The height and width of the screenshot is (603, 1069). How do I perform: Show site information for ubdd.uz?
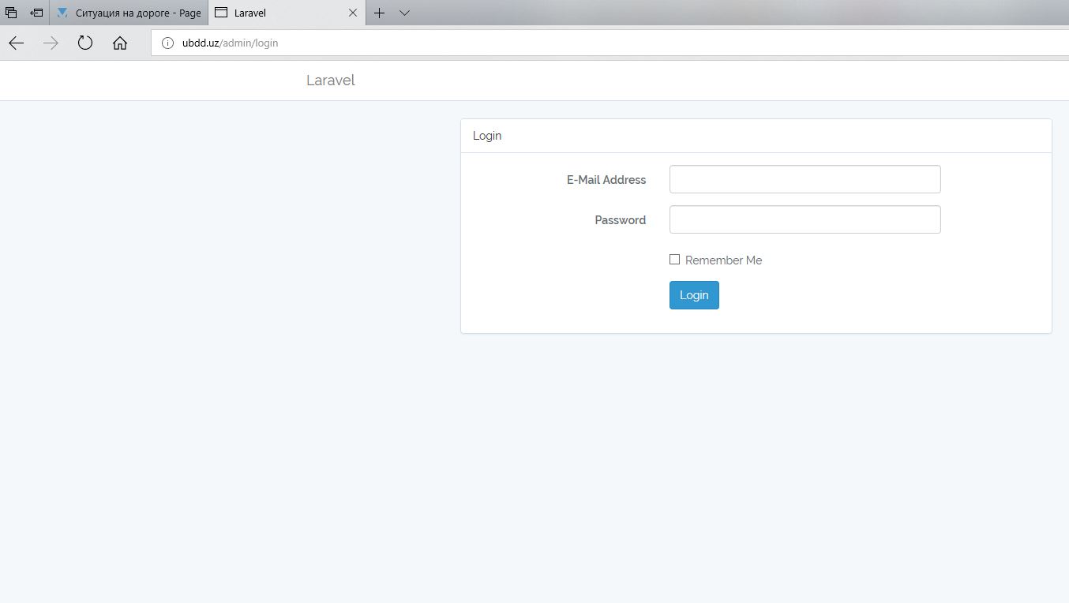pyautogui.click(x=167, y=43)
